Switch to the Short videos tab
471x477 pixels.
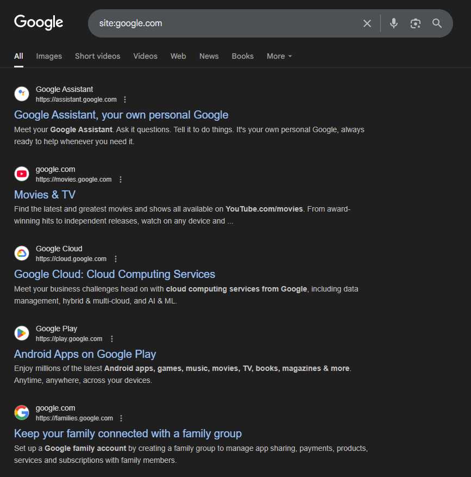coord(98,56)
